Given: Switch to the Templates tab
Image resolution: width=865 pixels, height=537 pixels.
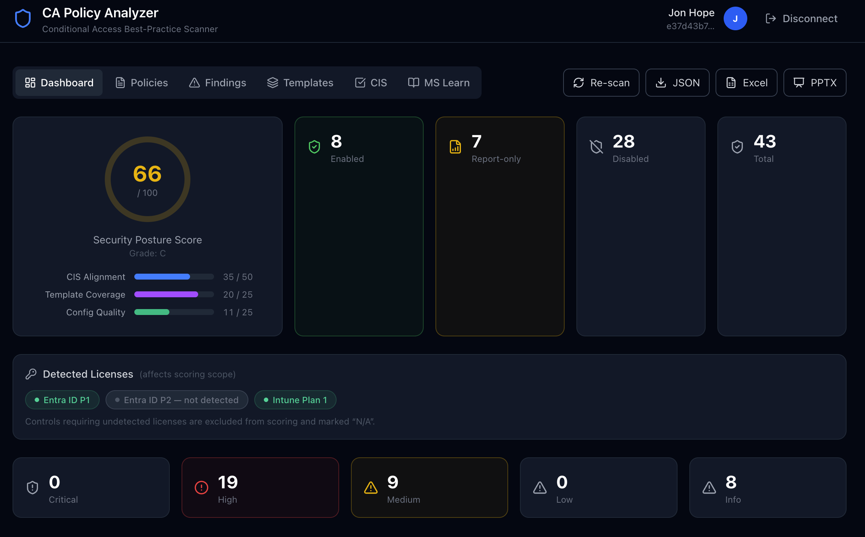Looking at the screenshot, I should (x=300, y=83).
